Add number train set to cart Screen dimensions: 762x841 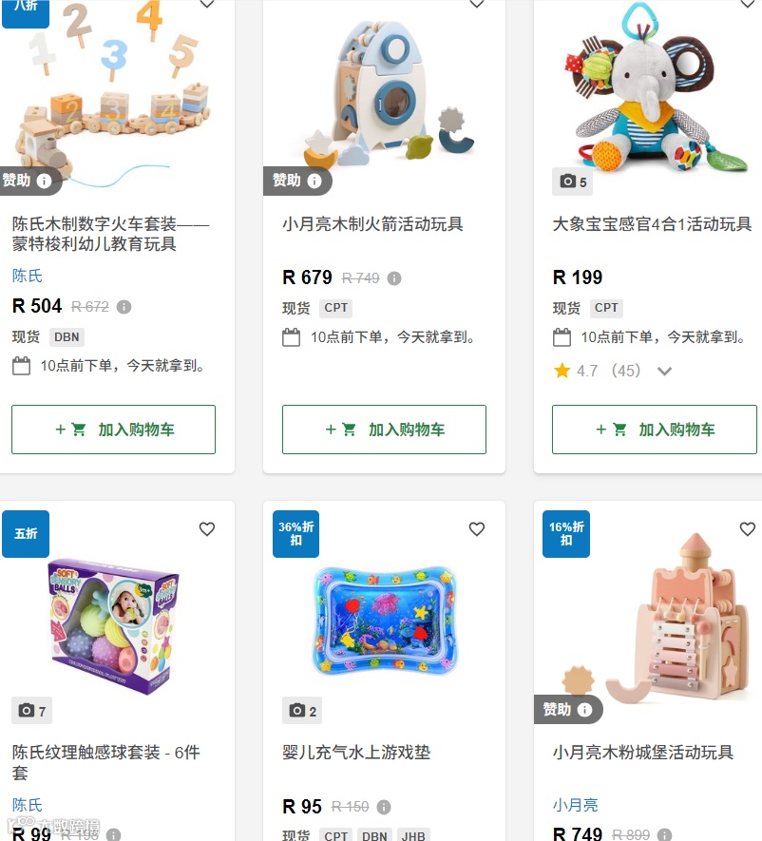point(114,430)
